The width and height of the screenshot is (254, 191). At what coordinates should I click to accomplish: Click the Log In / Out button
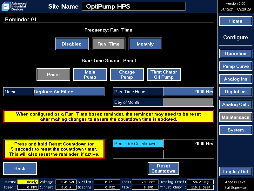pos(236,172)
